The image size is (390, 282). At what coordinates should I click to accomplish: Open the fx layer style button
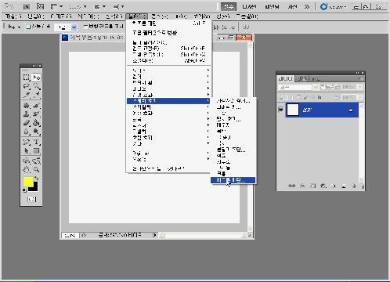tap(302, 186)
